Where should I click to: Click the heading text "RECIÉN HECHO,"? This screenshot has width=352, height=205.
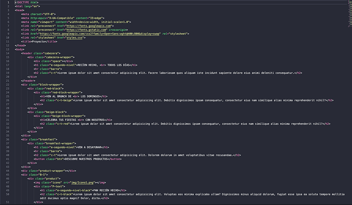pyautogui.click(x=88, y=65)
